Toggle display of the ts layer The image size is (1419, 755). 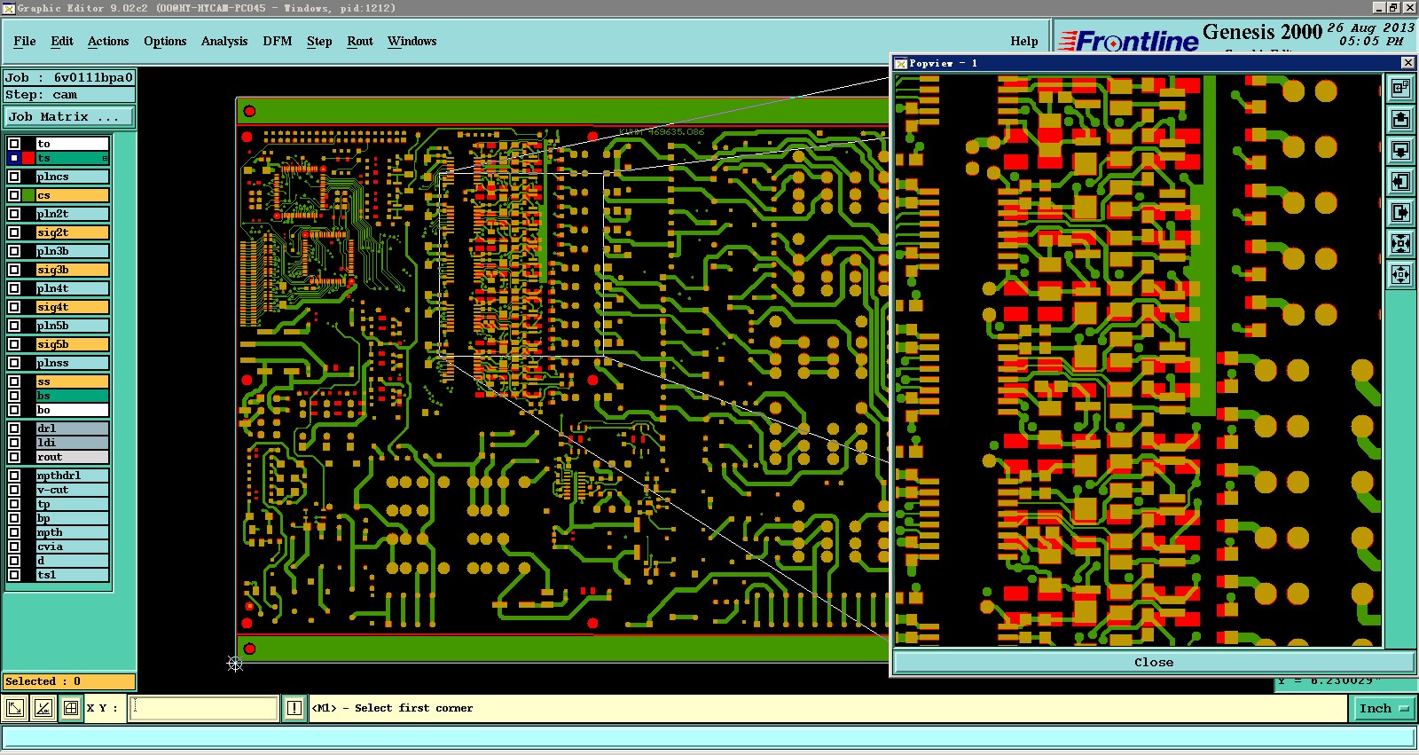pyautogui.click(x=14, y=158)
